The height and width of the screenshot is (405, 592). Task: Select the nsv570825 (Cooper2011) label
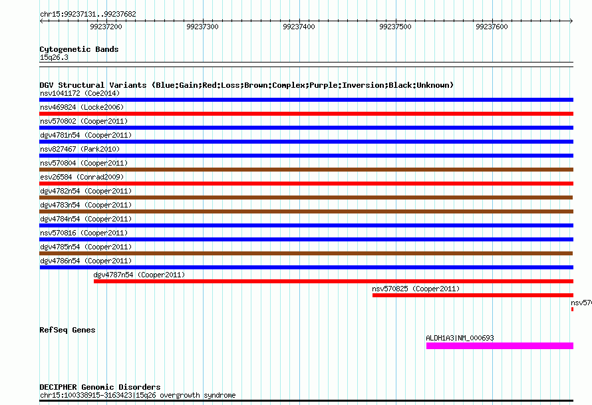(x=416, y=289)
